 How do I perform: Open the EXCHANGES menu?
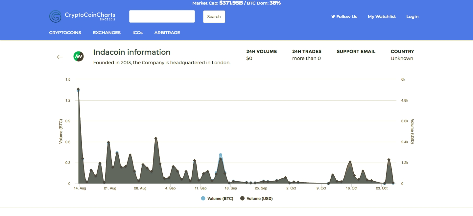click(107, 32)
